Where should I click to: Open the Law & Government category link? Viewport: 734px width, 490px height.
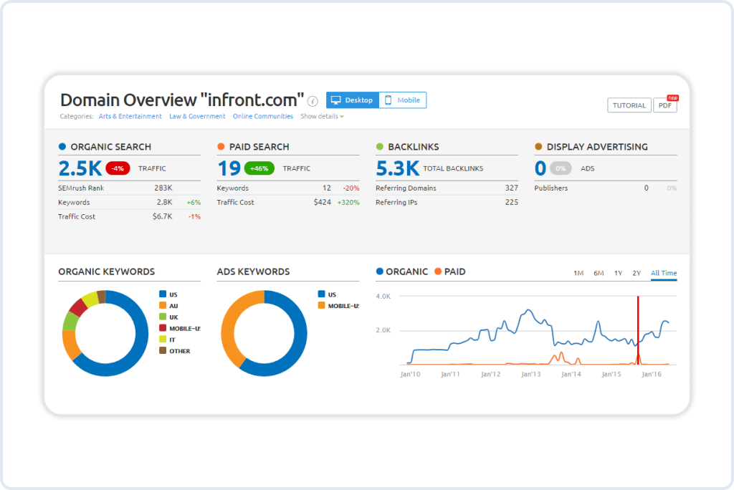click(197, 116)
